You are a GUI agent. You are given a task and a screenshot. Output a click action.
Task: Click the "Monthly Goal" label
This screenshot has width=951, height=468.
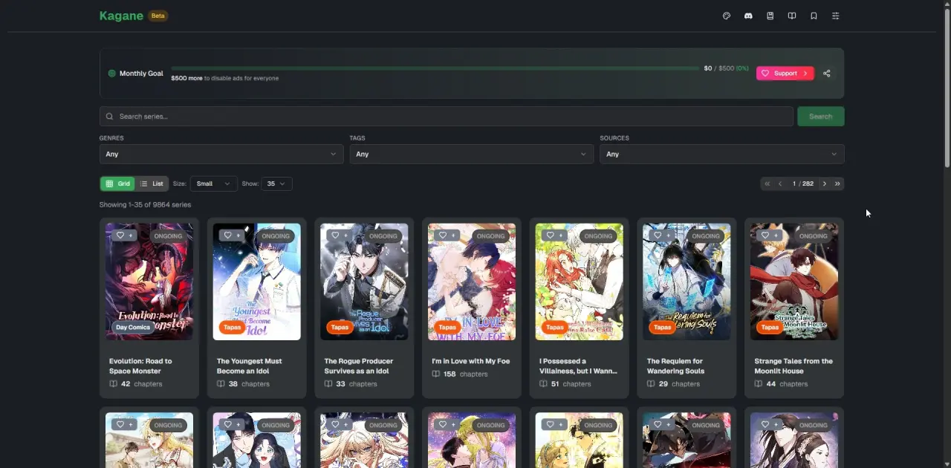(141, 74)
